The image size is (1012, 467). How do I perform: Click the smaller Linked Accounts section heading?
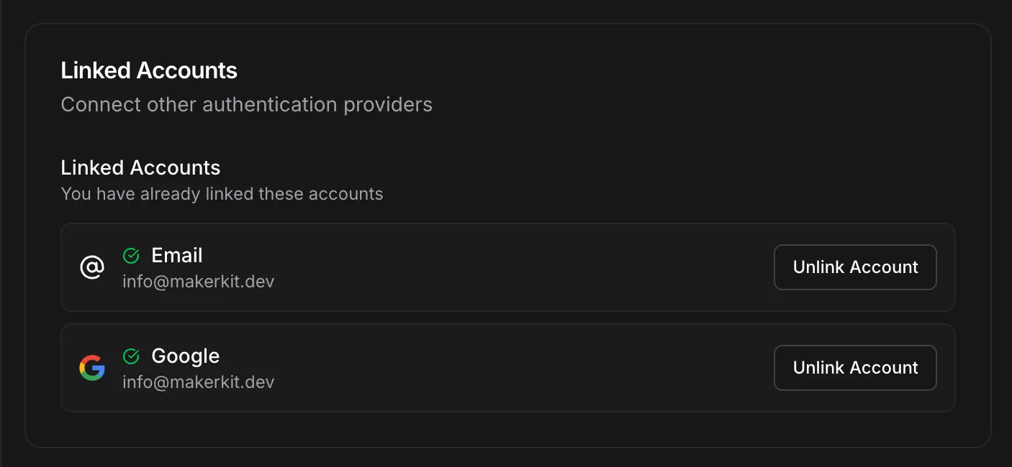click(140, 167)
